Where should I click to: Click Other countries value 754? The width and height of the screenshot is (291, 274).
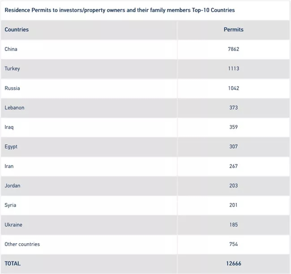[x=233, y=244]
